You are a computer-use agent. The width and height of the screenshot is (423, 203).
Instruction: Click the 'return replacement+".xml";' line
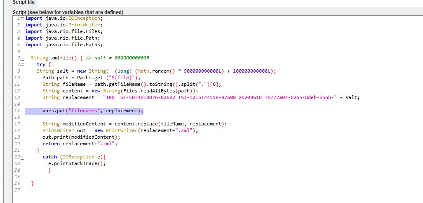point(80,144)
